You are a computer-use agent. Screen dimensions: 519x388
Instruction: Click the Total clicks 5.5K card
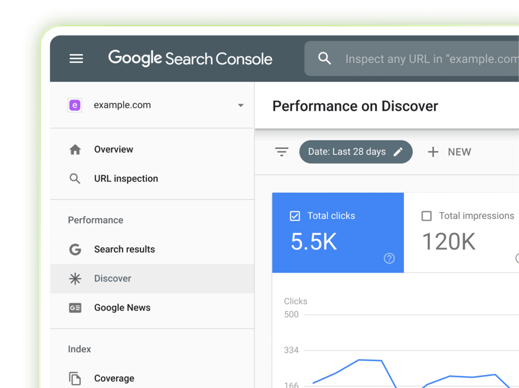pyautogui.click(x=338, y=233)
